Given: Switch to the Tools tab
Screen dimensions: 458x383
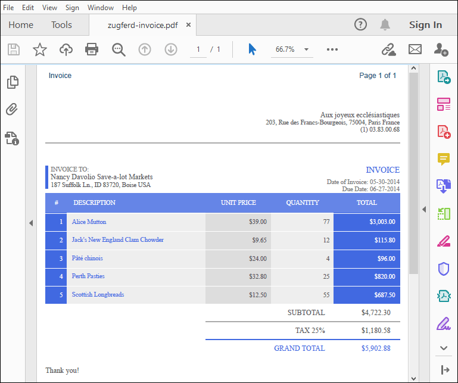Looking at the screenshot, I should [x=61, y=25].
